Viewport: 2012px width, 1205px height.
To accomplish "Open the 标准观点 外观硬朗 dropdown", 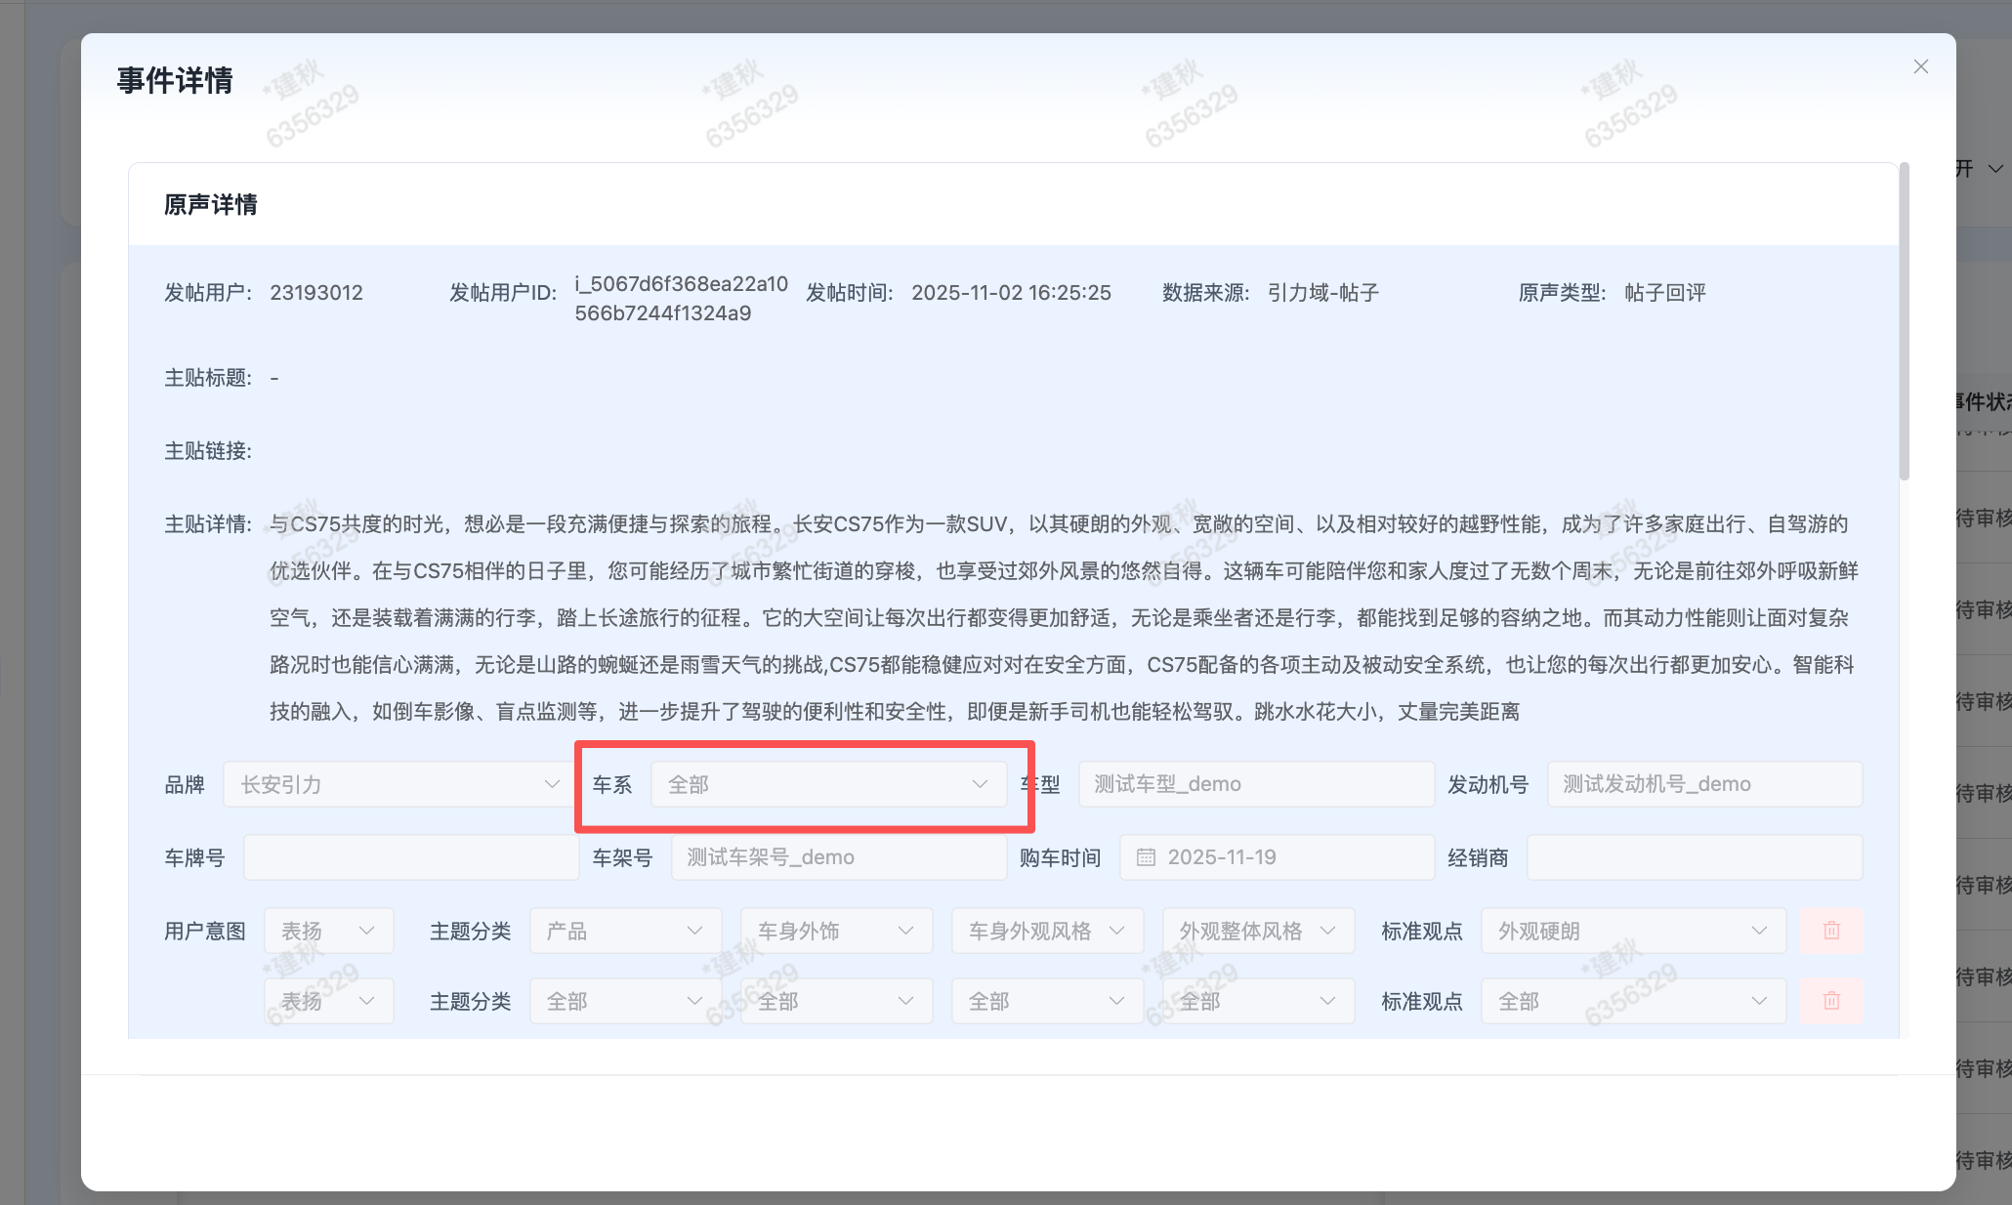I will [1632, 931].
